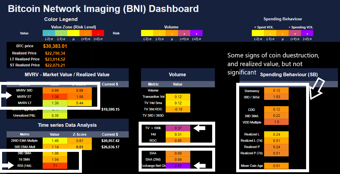
Task: Select the Realized L (7d) value 0.51
Action: coord(276,141)
